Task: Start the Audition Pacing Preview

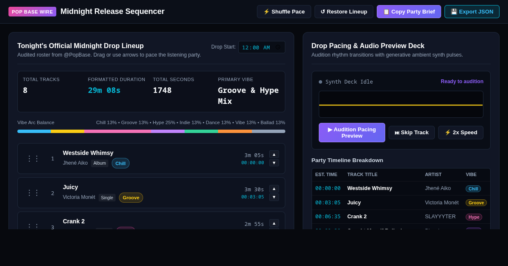Action: (352, 133)
